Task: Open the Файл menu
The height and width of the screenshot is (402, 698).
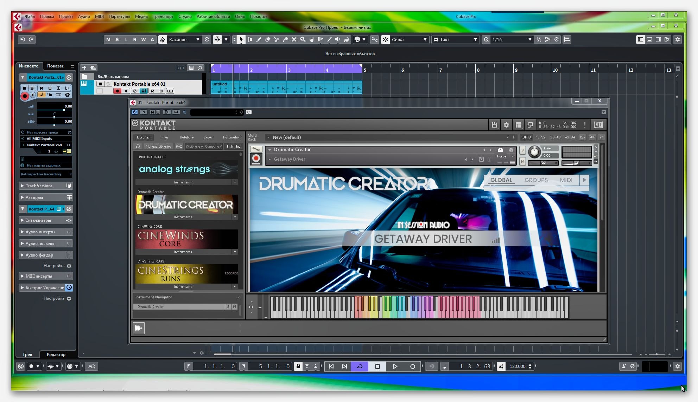Action: (x=30, y=17)
